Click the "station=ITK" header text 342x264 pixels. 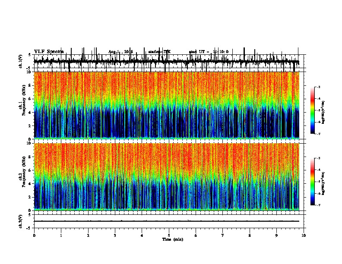pos(159,52)
